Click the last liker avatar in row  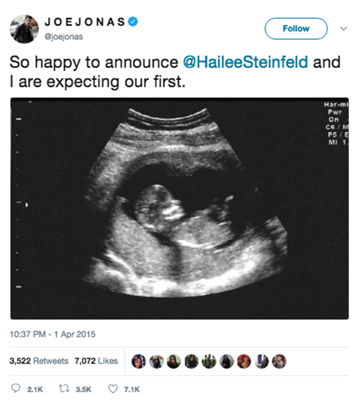click(279, 361)
